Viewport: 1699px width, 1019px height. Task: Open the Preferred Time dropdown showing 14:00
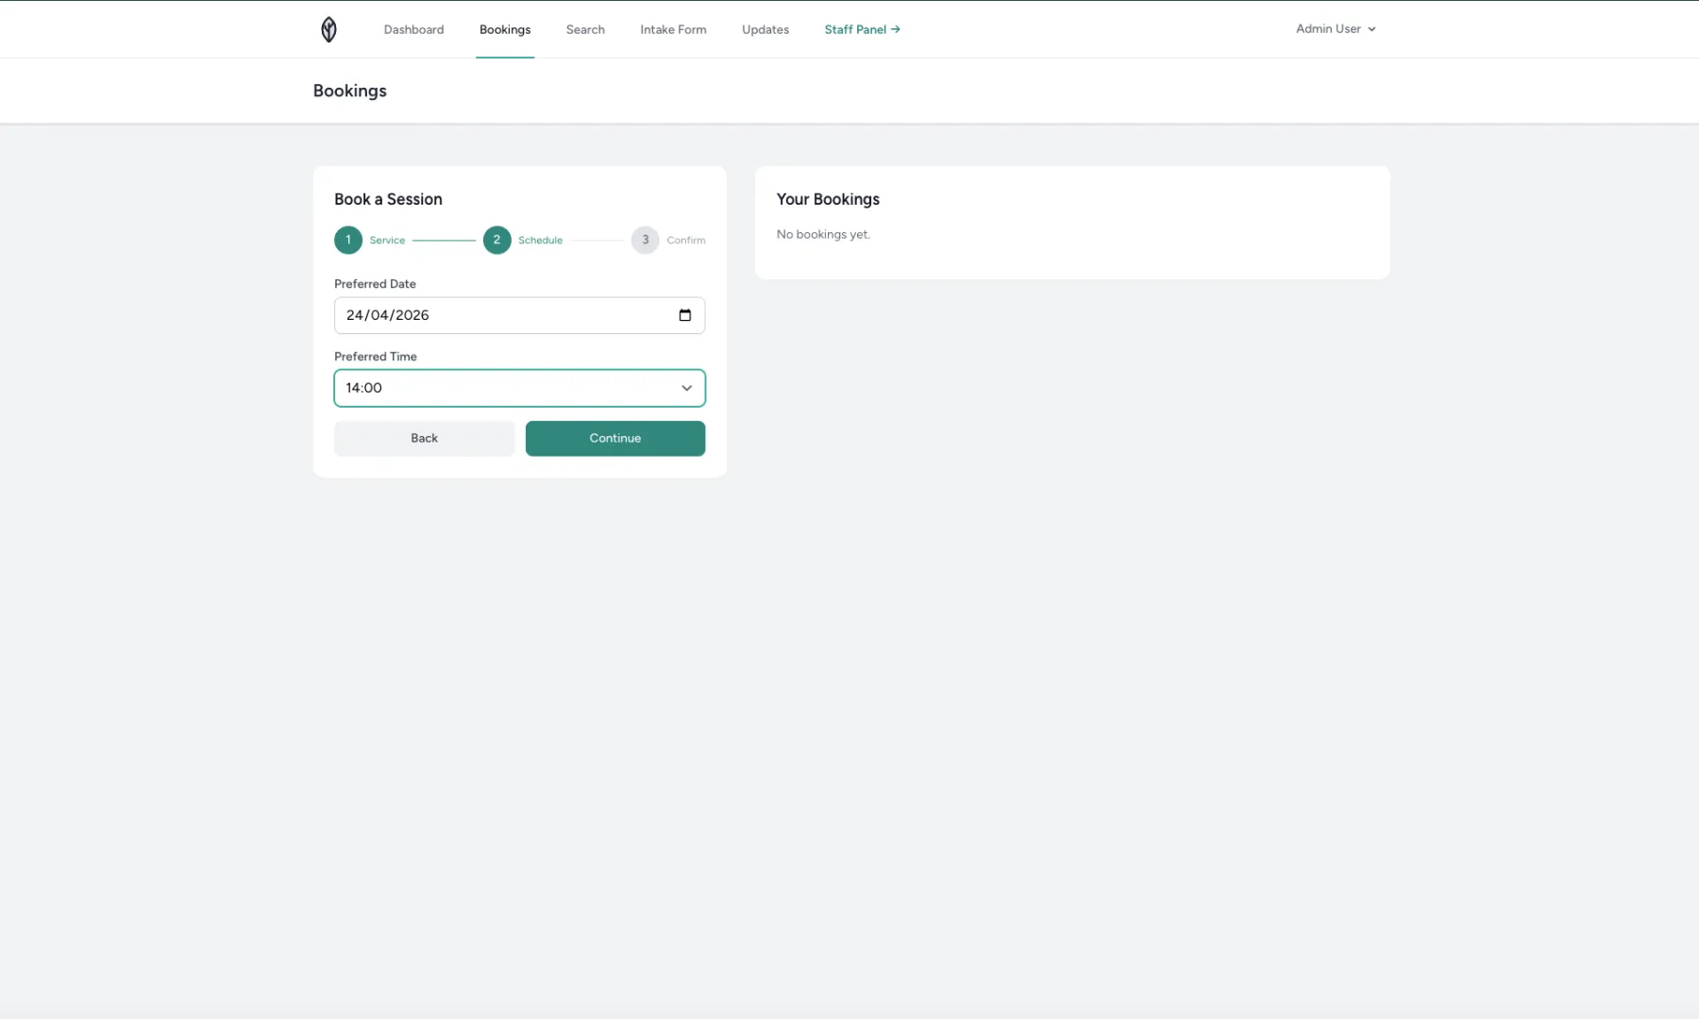click(x=519, y=387)
